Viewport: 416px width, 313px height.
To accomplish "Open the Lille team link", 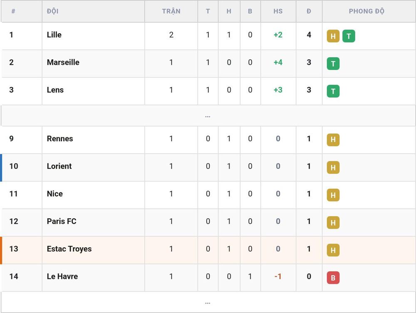I will 54,35.
